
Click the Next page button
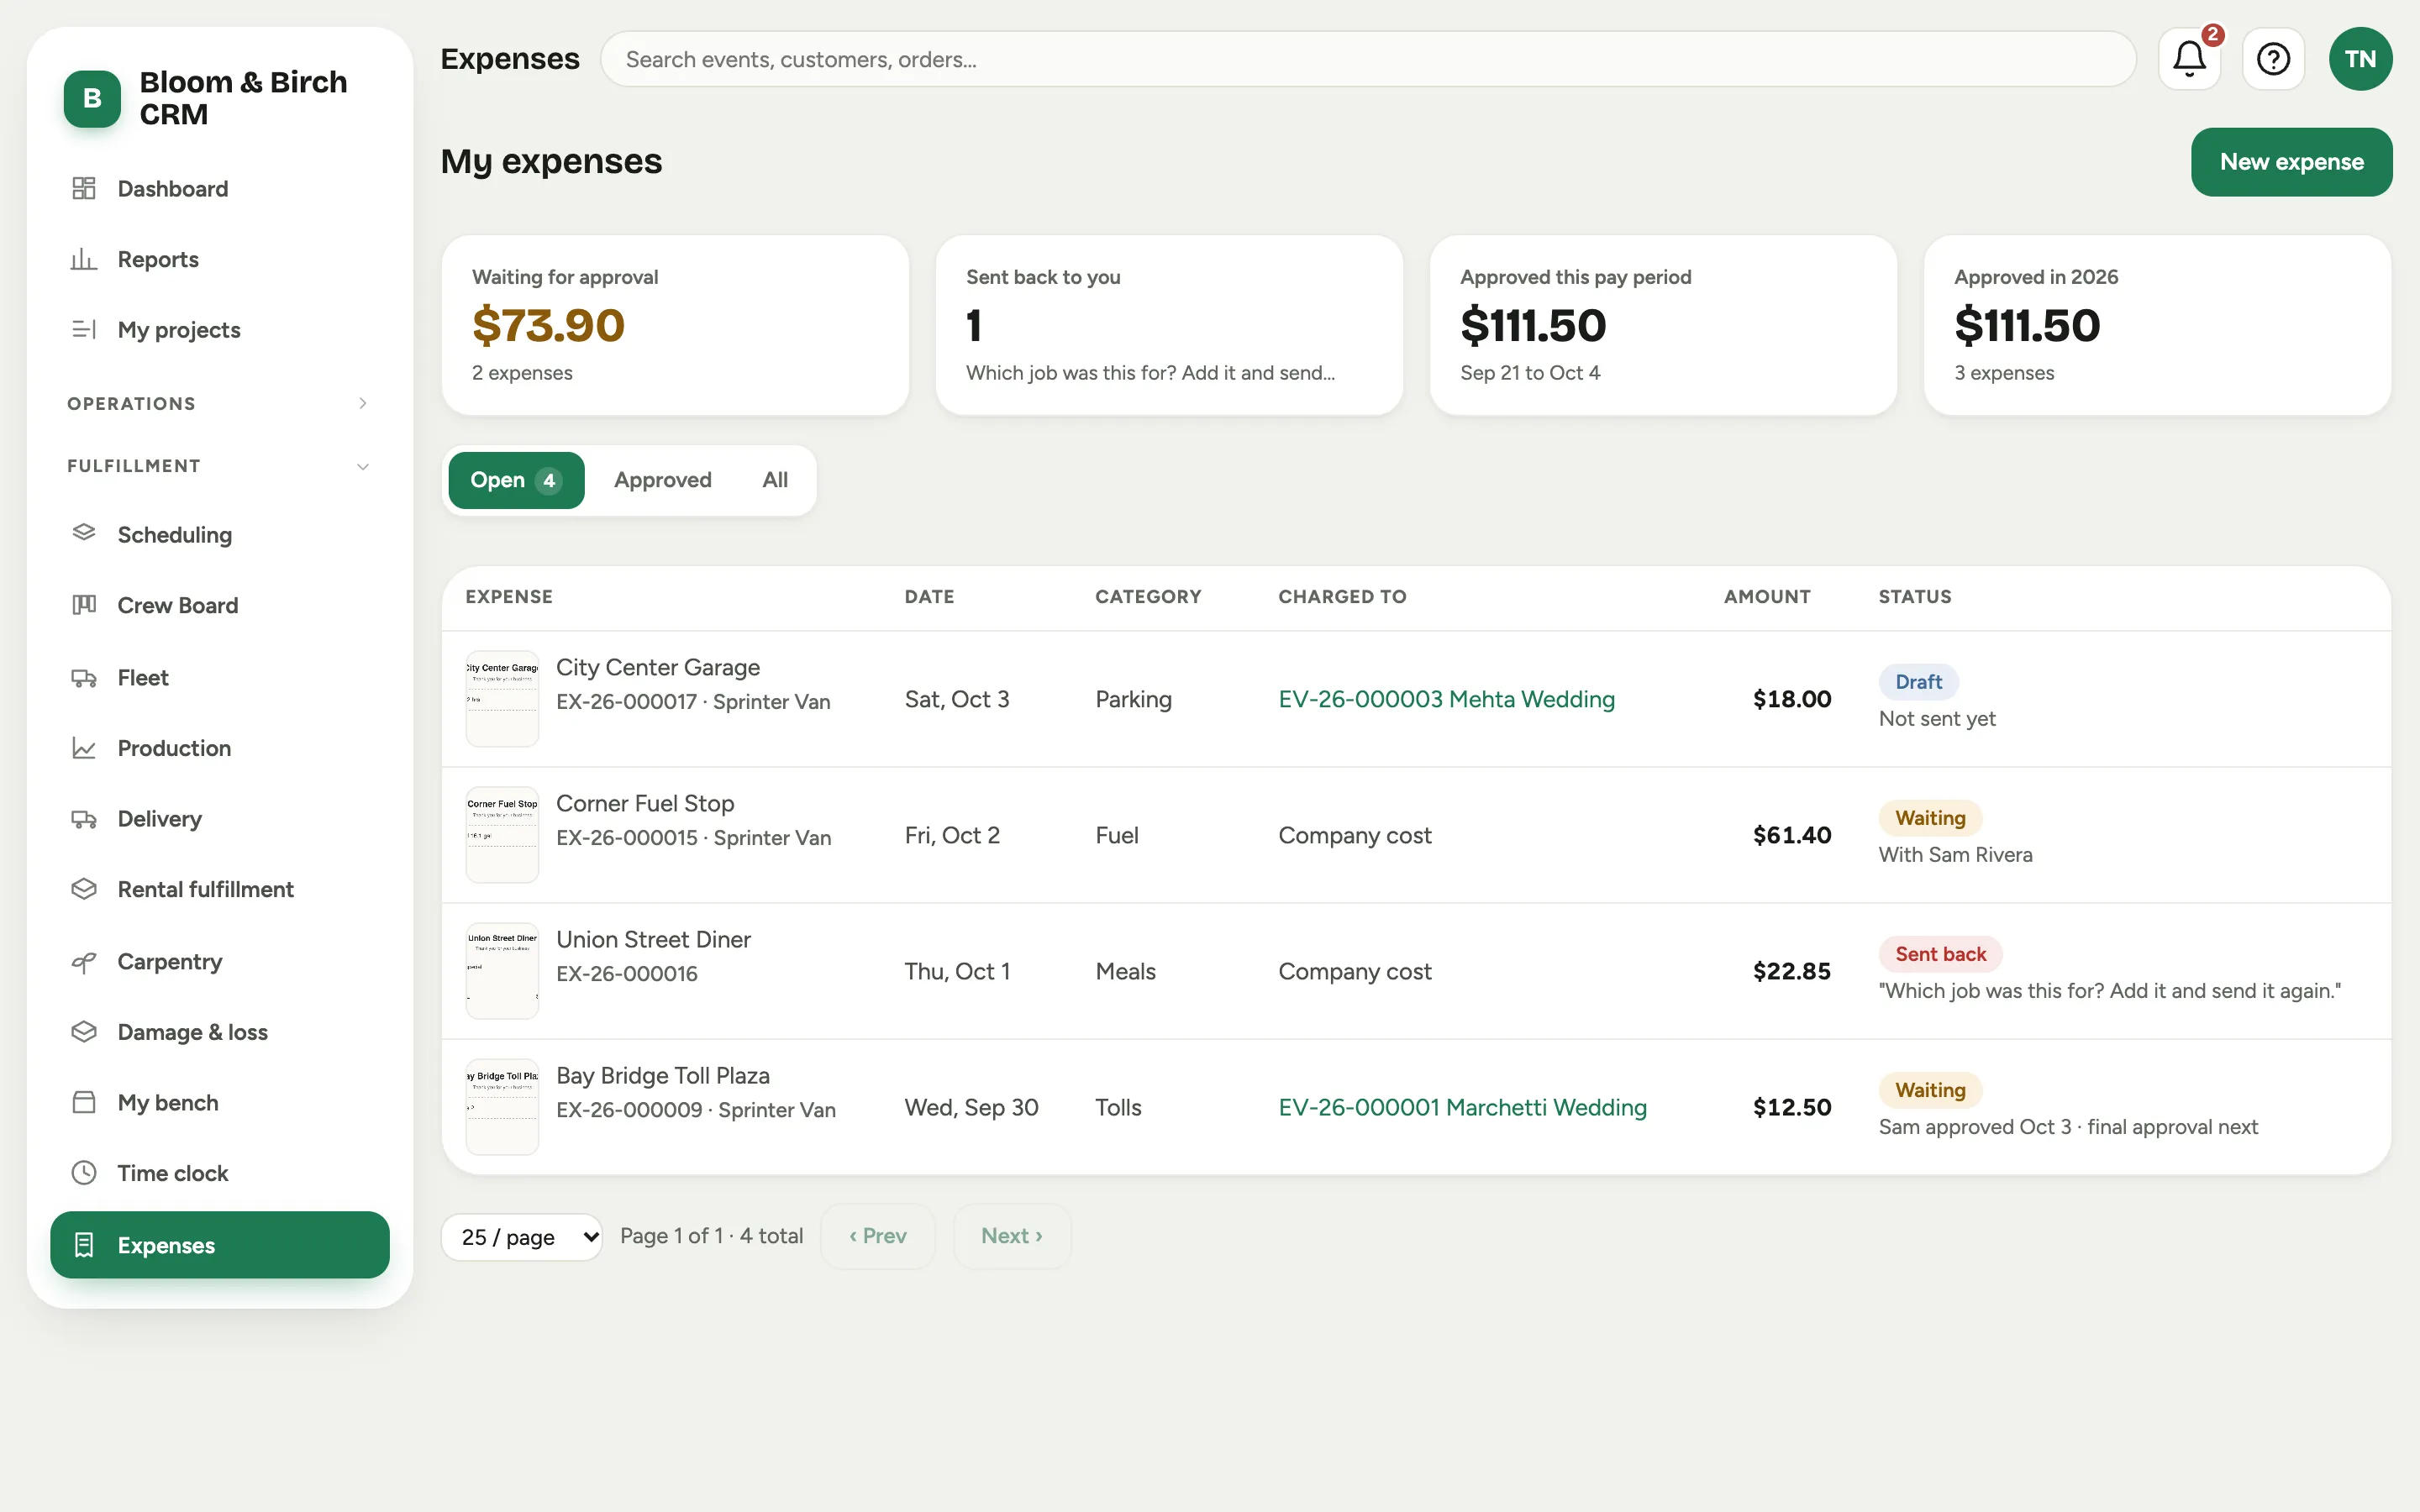point(1011,1236)
